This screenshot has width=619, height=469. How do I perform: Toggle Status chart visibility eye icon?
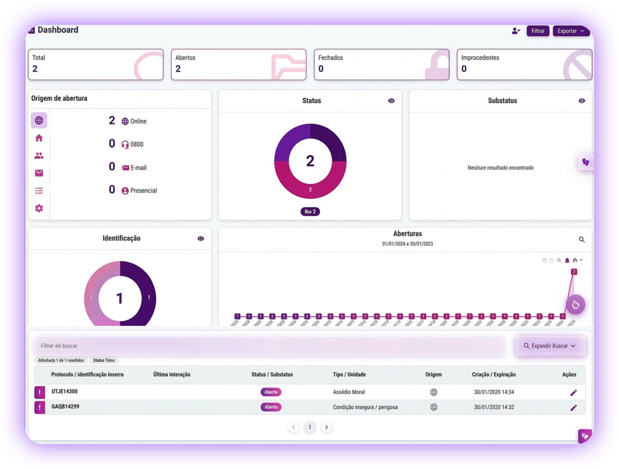[391, 101]
